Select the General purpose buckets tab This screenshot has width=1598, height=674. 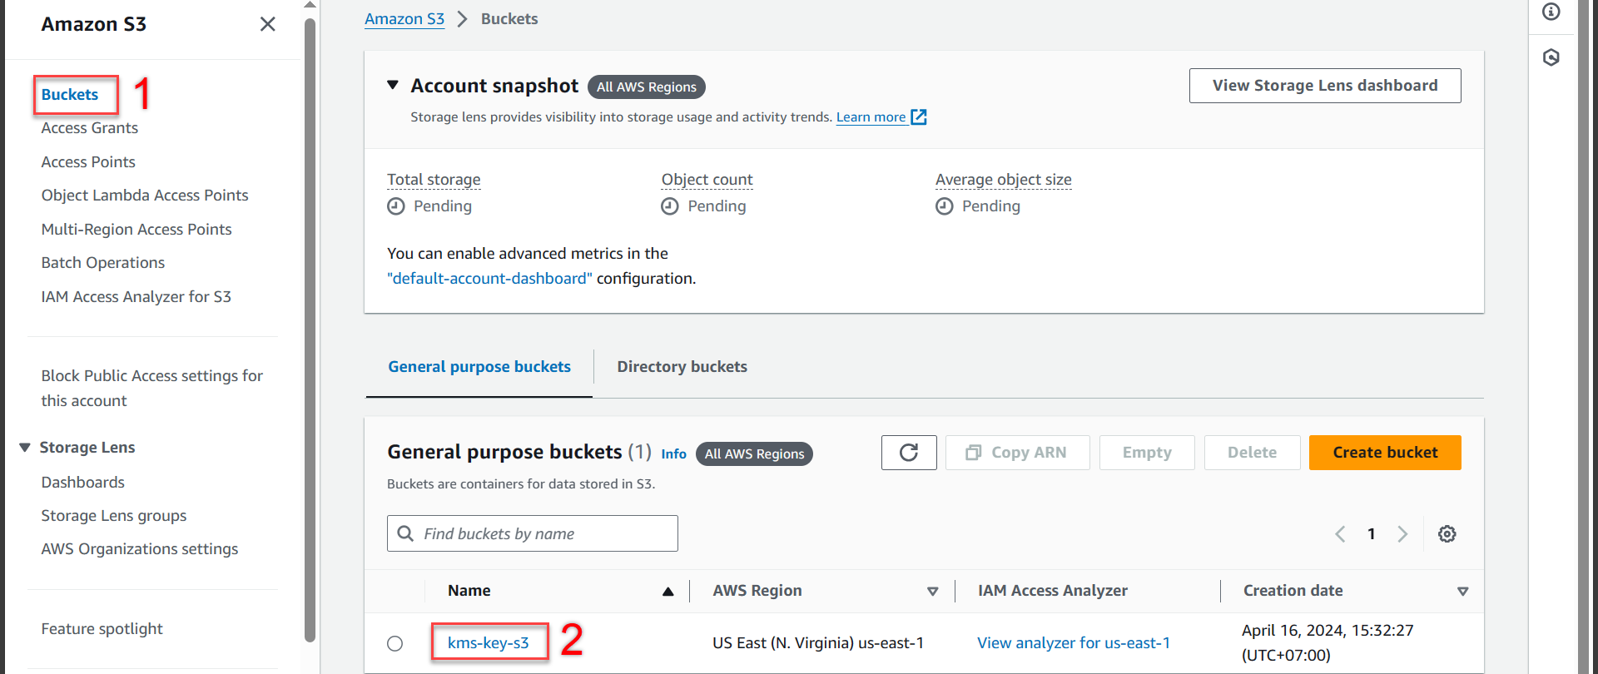tap(479, 367)
